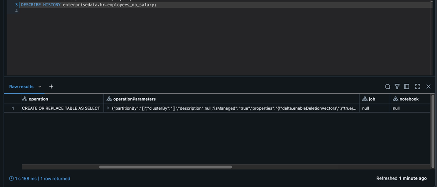This screenshot has width=437, height=187.
Task: Expand results to full screen
Action: point(417,87)
